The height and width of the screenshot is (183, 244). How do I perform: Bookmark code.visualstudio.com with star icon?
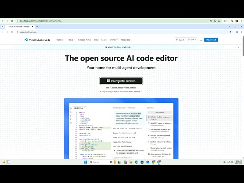(230, 32)
